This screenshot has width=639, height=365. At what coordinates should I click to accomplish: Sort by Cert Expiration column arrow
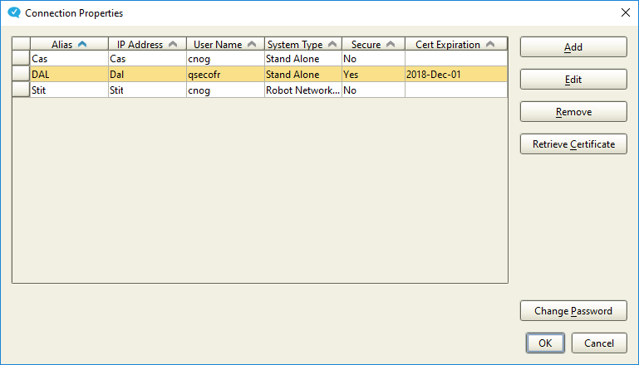[489, 45]
